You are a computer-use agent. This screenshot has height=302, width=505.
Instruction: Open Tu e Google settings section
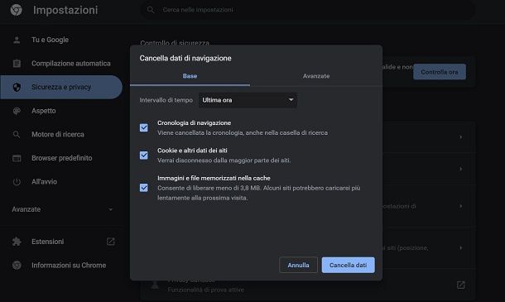[x=61, y=40]
